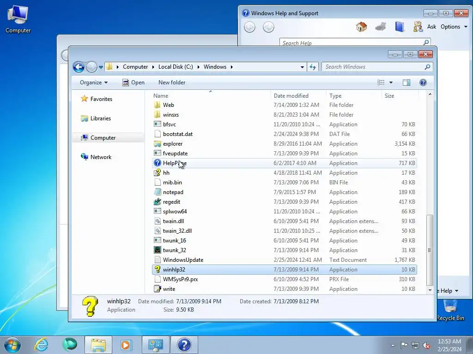The height and width of the screenshot is (354, 473).
Task: Open Explorer help question icon
Action: point(423,83)
